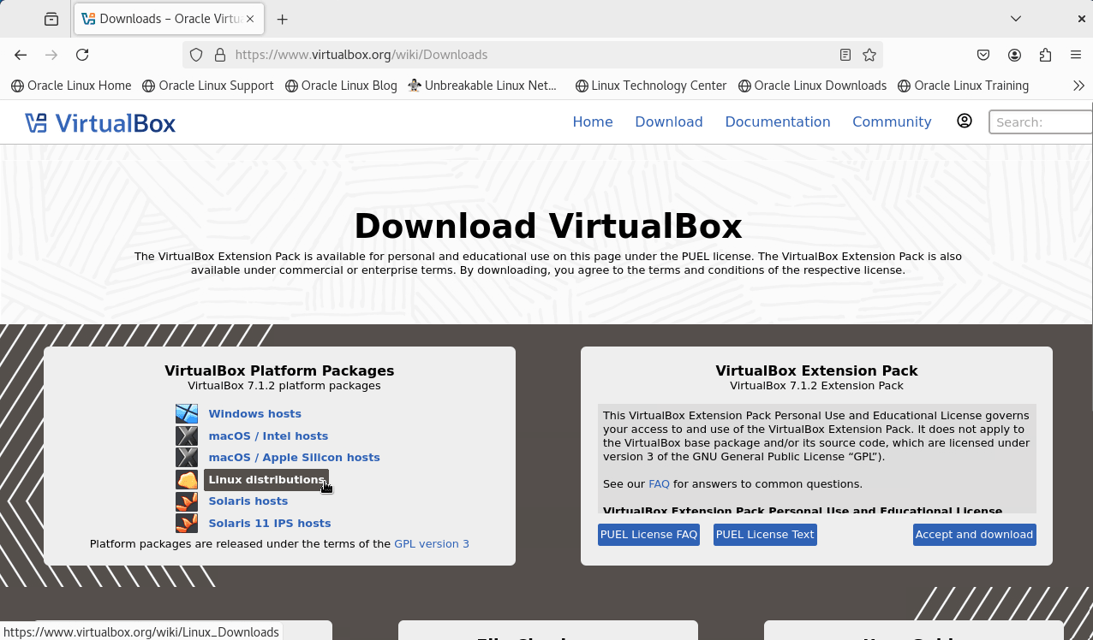Viewport: 1093px width, 640px height.
Task: Open the Community navigation item
Action: pos(892,121)
